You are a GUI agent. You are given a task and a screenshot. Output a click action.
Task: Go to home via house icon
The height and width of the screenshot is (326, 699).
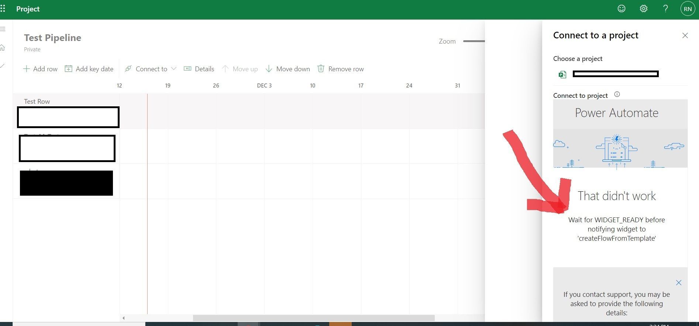pyautogui.click(x=3, y=48)
